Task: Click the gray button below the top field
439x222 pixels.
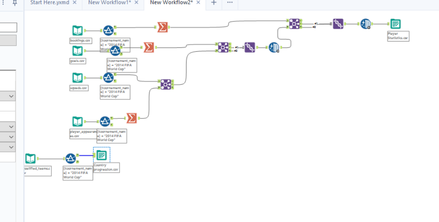Action: [x=8, y=40]
